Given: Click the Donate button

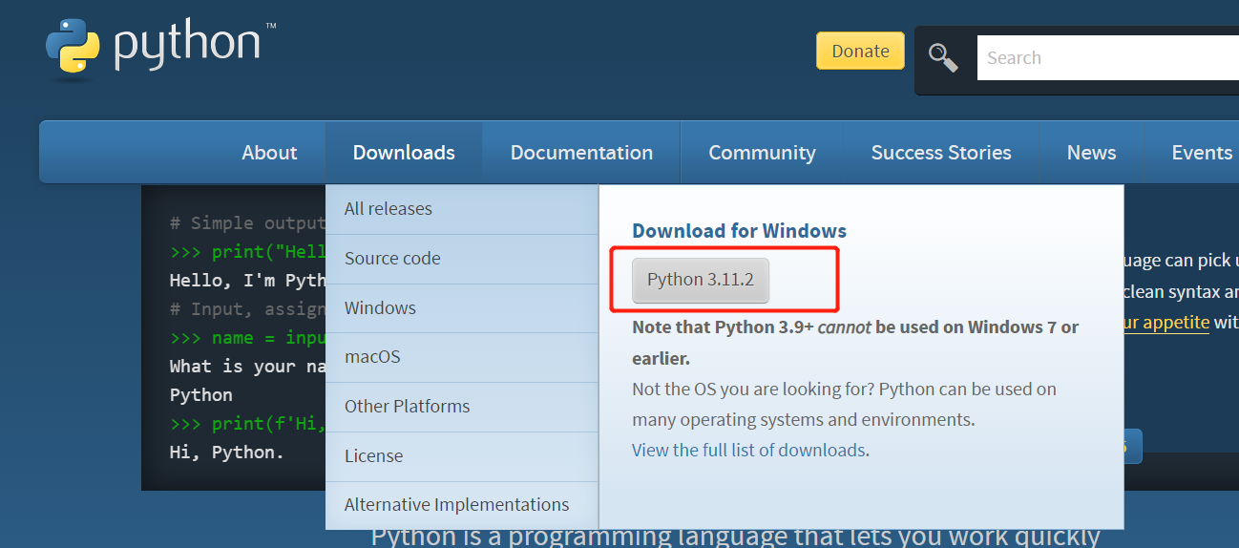Looking at the screenshot, I should coord(860,51).
